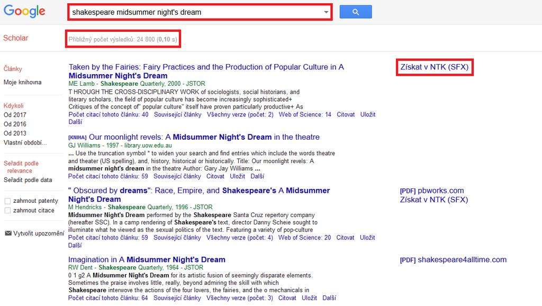Click author link ME Lamb

82,84
